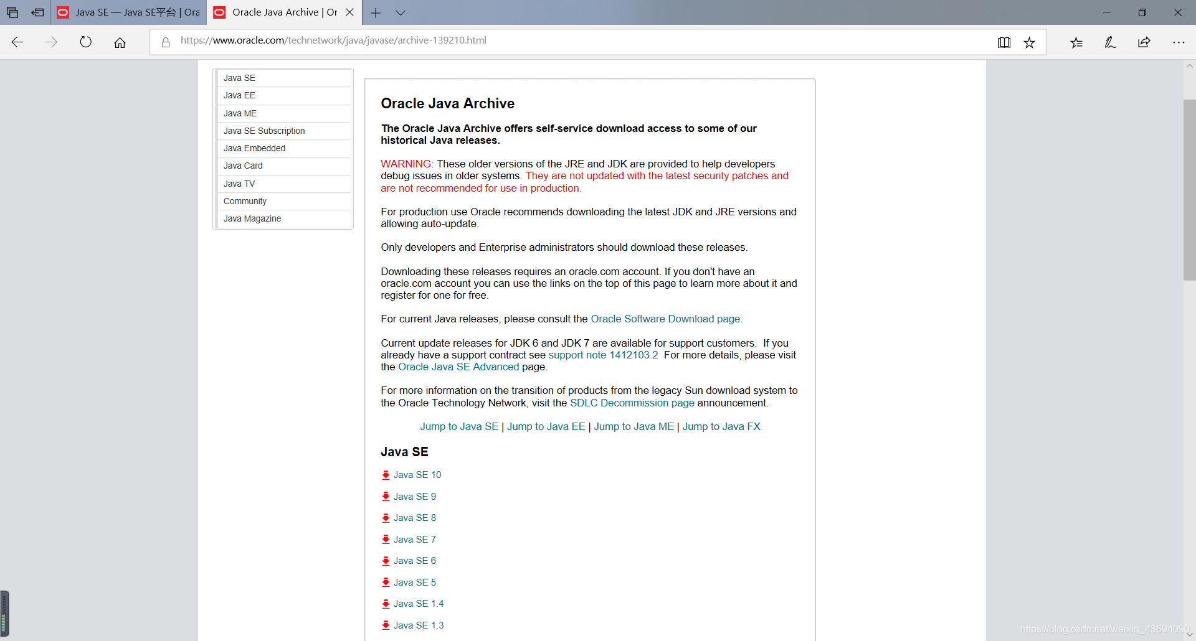Open Java EE in the sidebar menu
This screenshot has width=1196, height=641.
(284, 95)
